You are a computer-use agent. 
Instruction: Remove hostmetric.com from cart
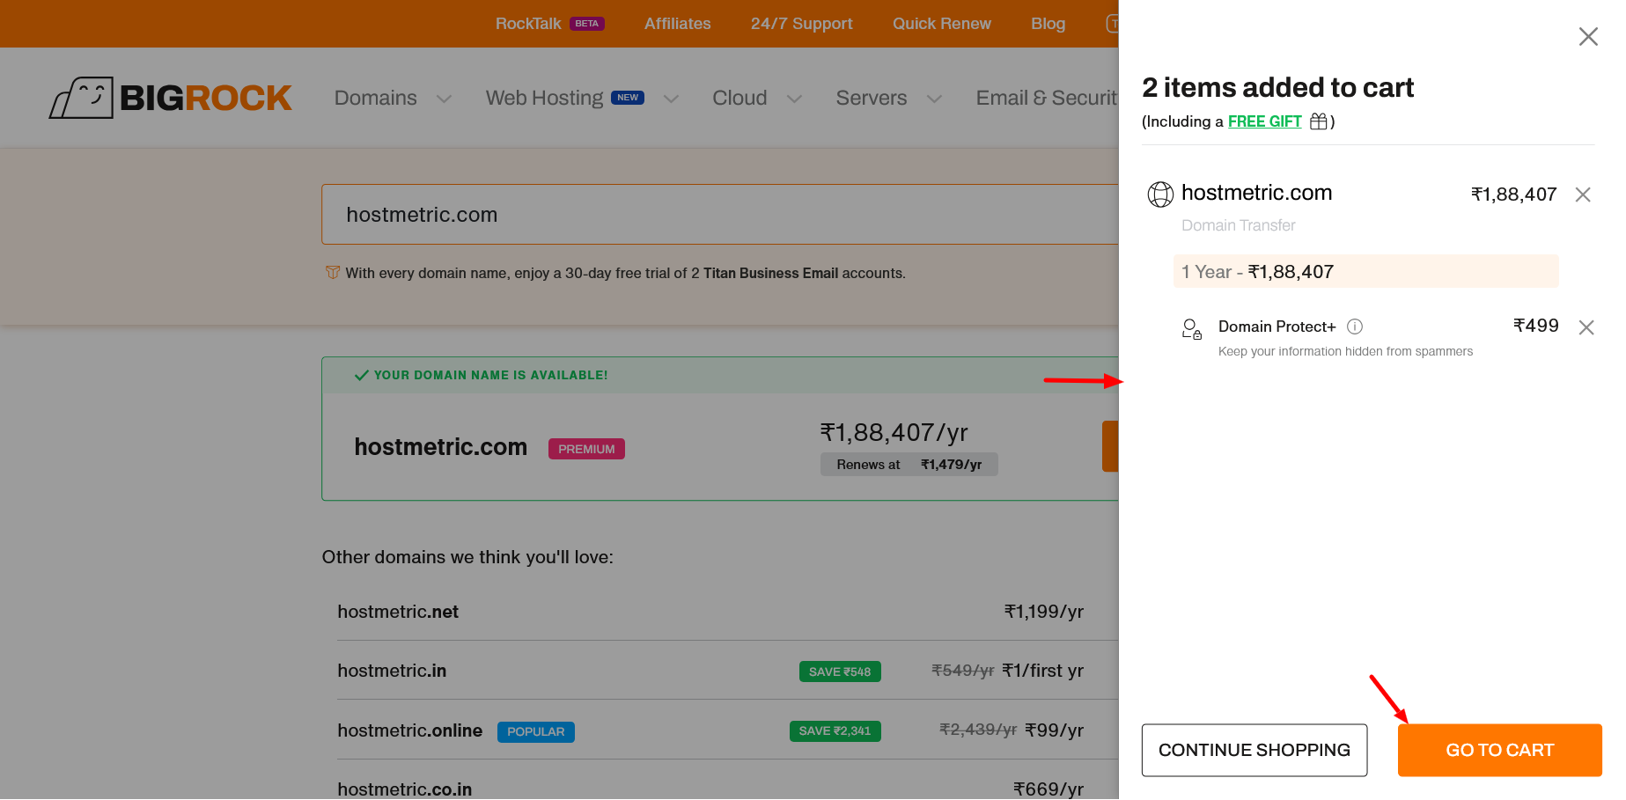(1583, 194)
